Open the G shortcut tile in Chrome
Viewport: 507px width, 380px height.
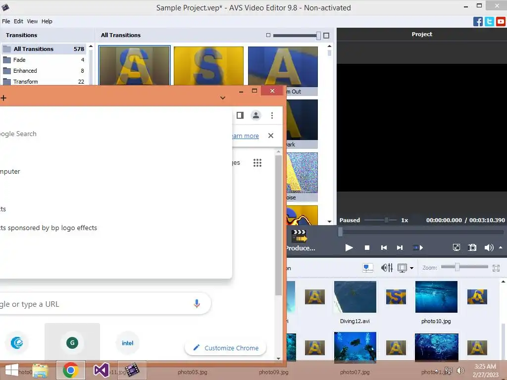[x=72, y=343]
